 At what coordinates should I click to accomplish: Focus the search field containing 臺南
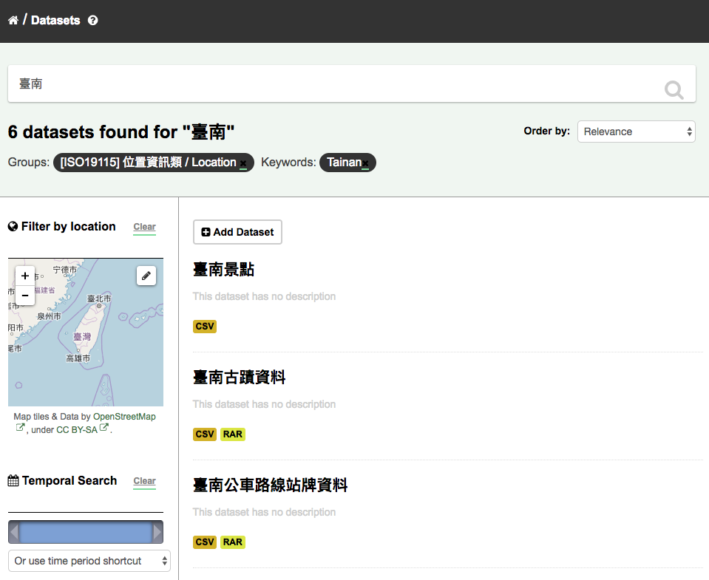click(352, 83)
